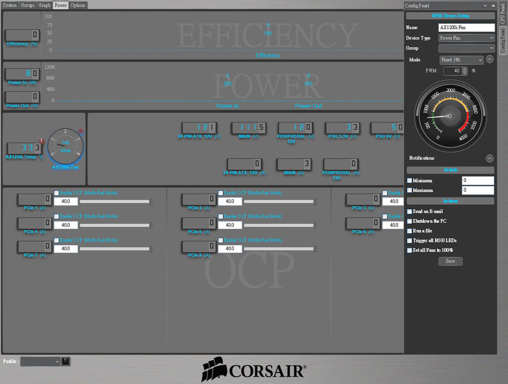Click the PWM value field
This screenshot has width=508, height=384.
[452, 71]
